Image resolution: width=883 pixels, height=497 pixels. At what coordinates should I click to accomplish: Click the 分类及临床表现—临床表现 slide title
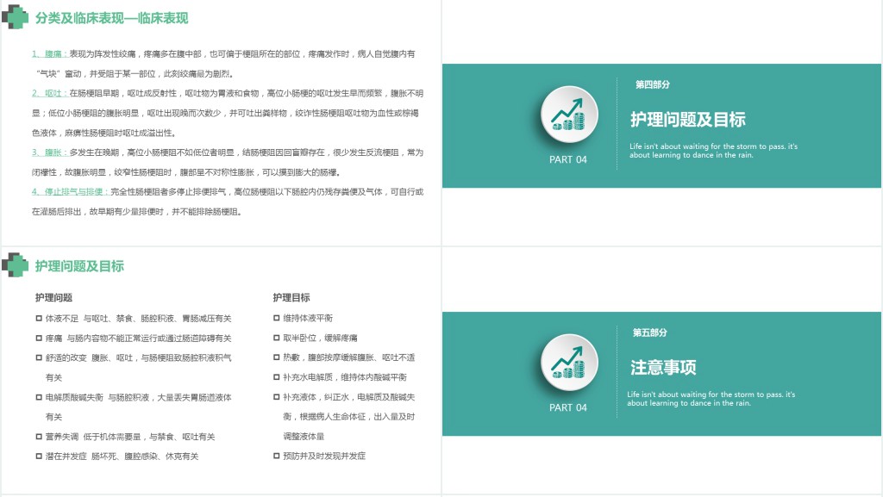[112, 18]
